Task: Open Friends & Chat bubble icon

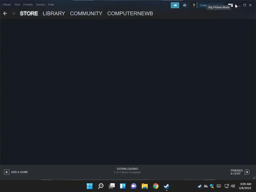Action: tap(247, 172)
